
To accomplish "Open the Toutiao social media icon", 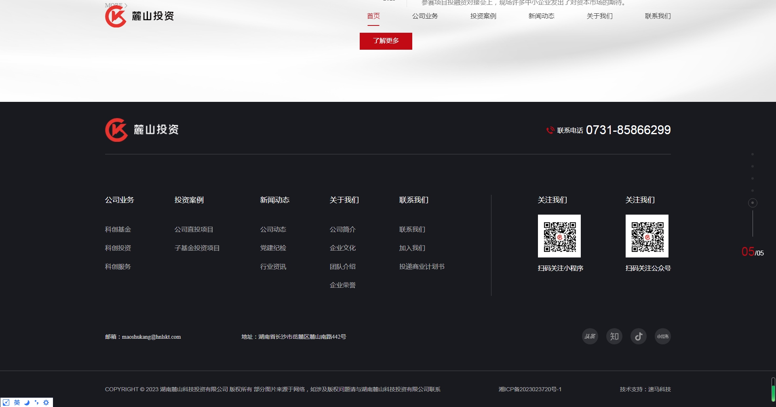I will pos(590,336).
